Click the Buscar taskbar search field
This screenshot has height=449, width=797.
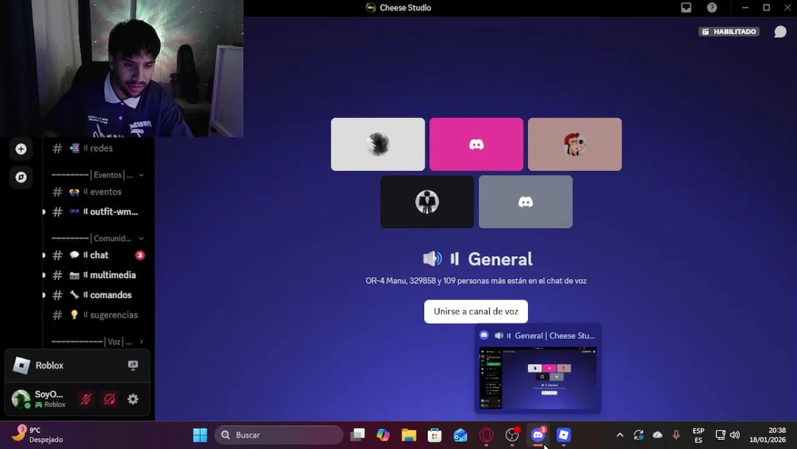click(x=279, y=435)
